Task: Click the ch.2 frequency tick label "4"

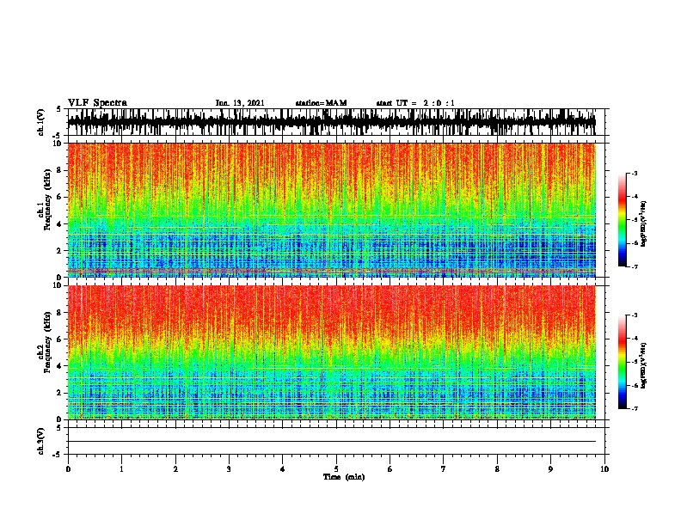Action: 59,366
